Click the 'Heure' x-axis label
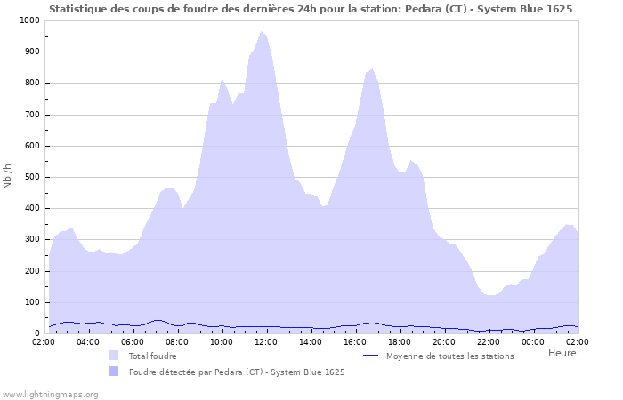 click(562, 353)
